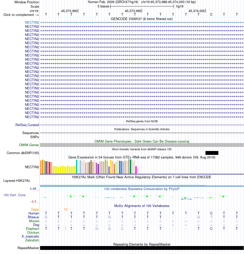Viewport: 244px width, 254px height.
Task: Open 'Repeating Elements by RepeatMasker' title
Action: tap(142, 244)
